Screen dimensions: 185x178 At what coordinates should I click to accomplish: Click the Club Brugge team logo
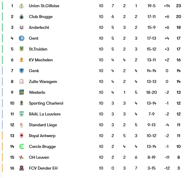[x=21, y=17]
